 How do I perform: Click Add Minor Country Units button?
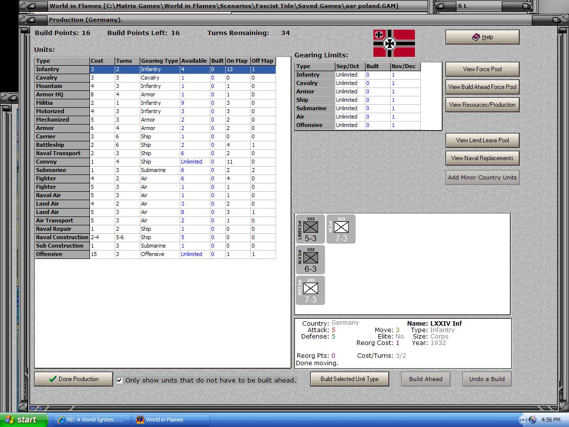(482, 177)
